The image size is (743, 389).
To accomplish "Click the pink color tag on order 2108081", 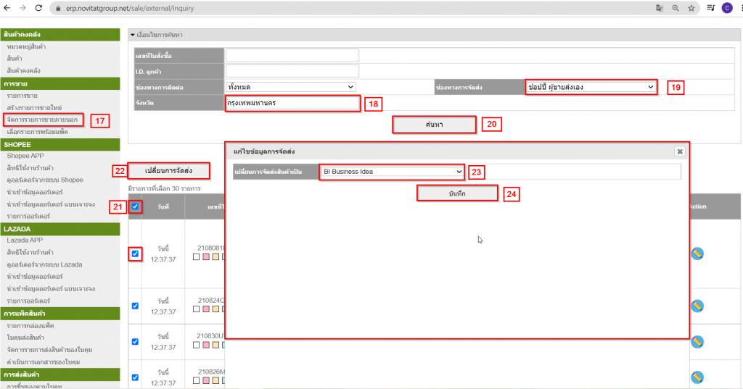I will pyautogui.click(x=207, y=257).
